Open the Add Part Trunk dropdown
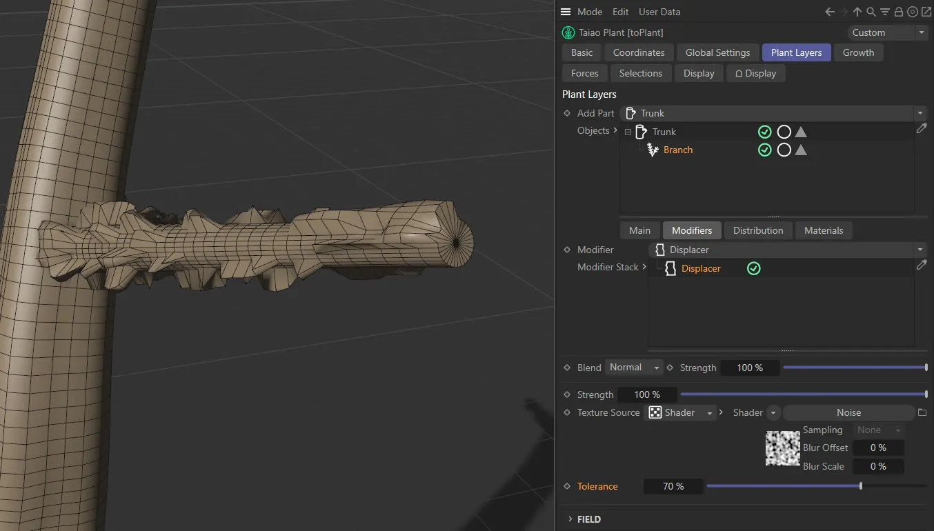 773,113
